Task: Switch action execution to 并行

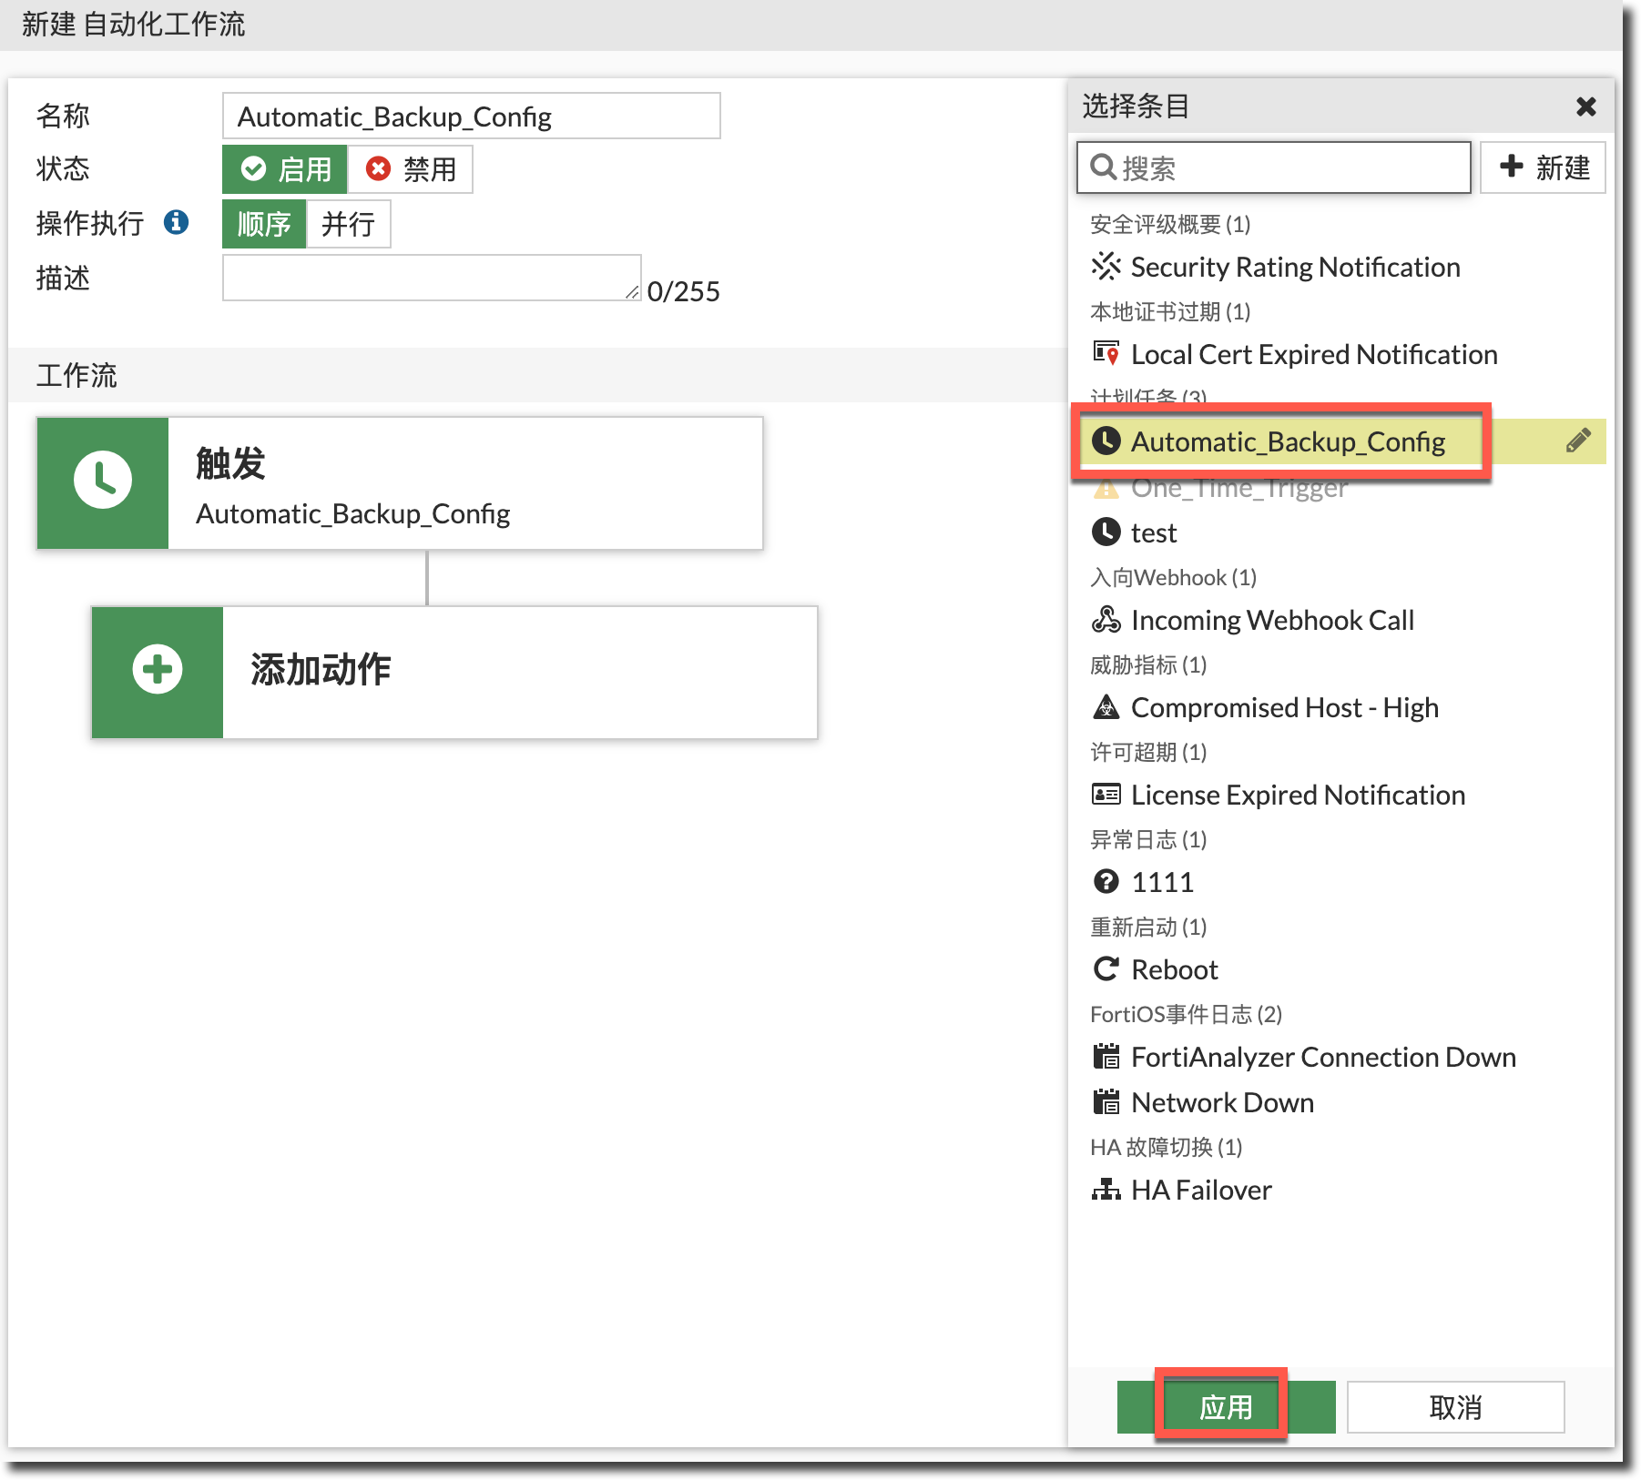Action: [348, 224]
